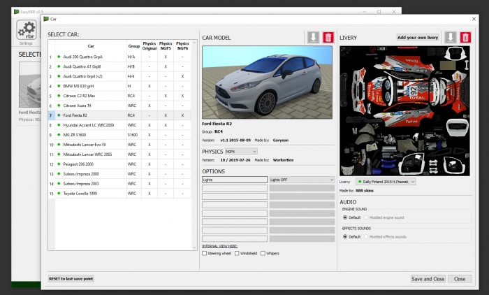Select Modded effects sounds radio button
The image size is (489, 295).
click(x=366, y=237)
